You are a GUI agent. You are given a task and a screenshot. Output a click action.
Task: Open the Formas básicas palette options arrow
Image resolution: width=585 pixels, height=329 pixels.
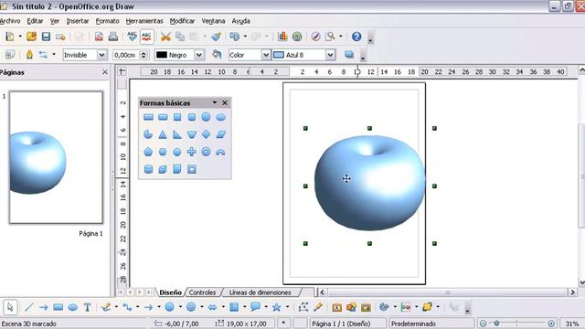tap(215, 102)
